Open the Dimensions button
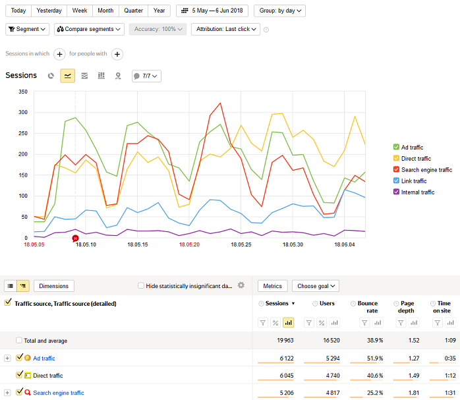This screenshot has height=400, width=460. (54, 286)
